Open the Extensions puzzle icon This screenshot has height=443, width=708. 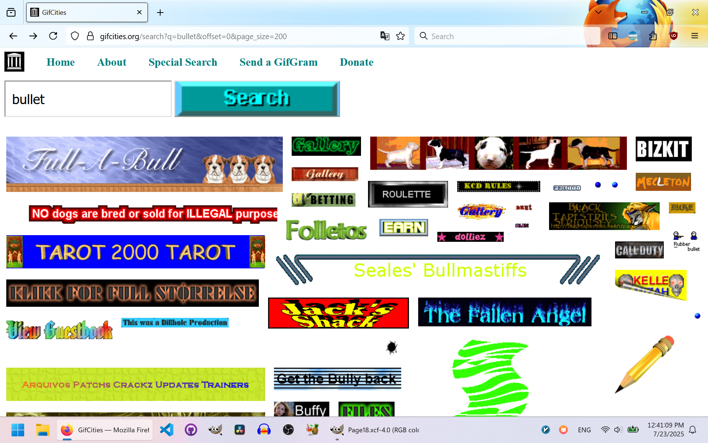point(653,36)
